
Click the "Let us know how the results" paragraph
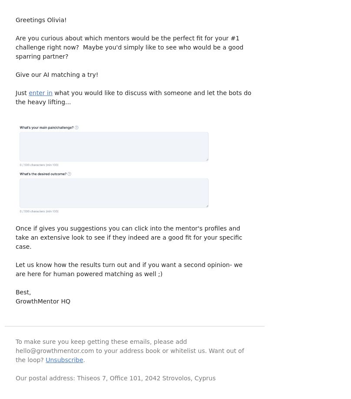coord(129,270)
